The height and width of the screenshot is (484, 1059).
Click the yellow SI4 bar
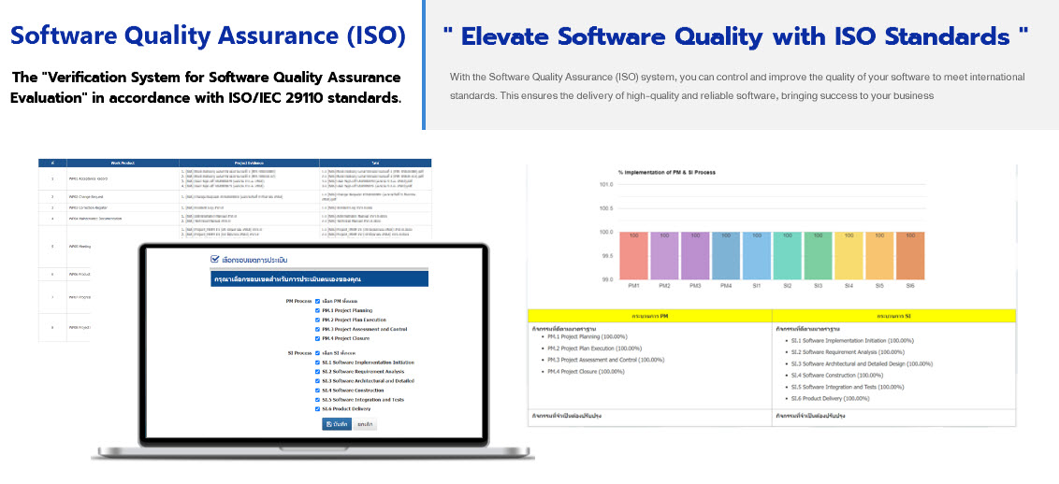pos(849,255)
